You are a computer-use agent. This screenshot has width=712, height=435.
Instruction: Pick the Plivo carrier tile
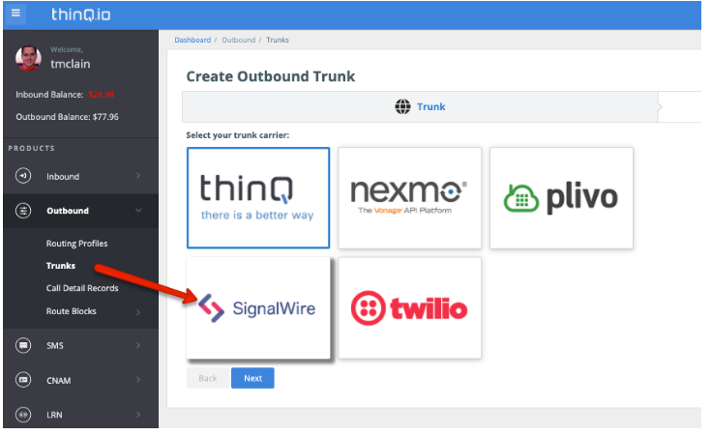(561, 198)
